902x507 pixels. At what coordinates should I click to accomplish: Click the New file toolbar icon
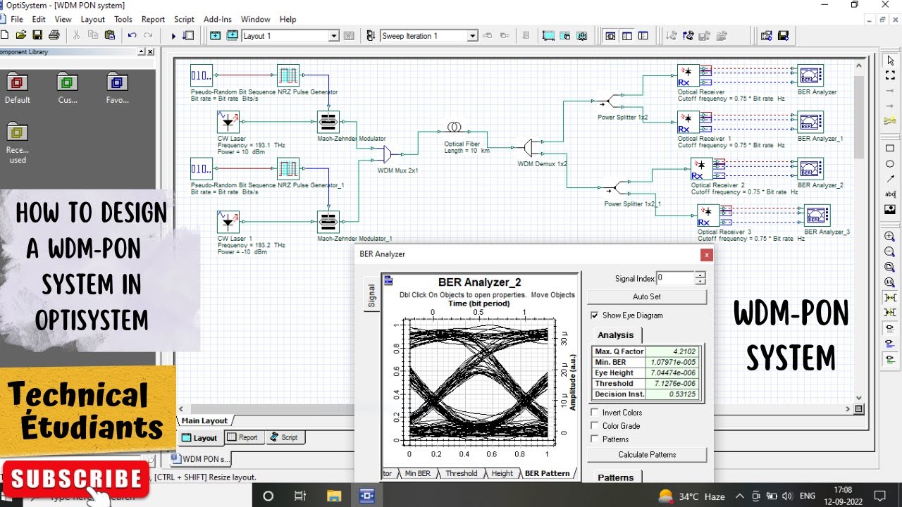click(x=5, y=35)
